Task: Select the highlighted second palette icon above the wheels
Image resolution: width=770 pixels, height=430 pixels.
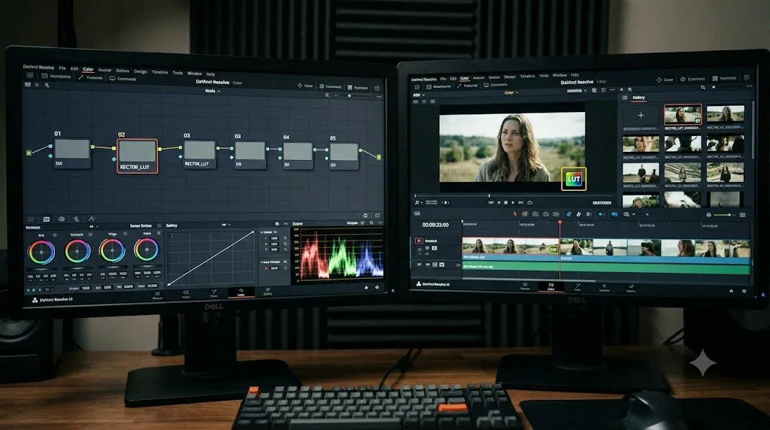Action: click(x=46, y=219)
